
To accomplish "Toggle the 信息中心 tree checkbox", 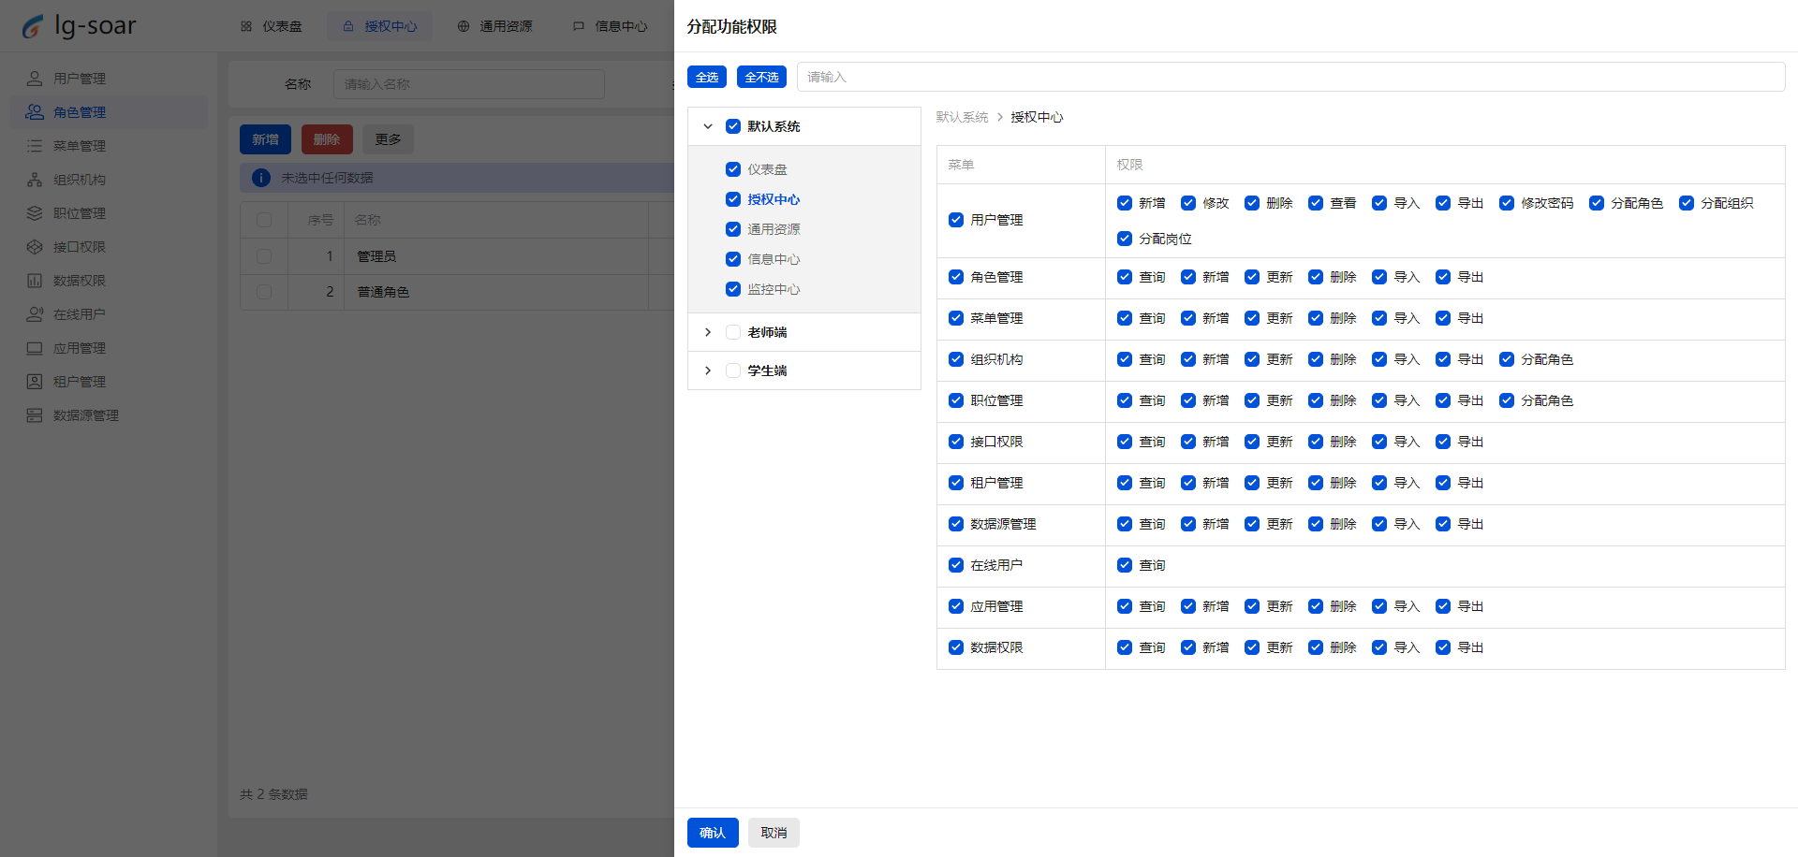I will [x=733, y=259].
